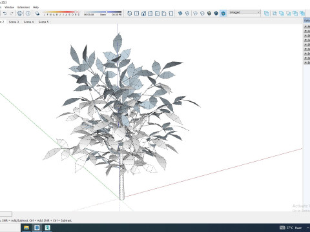Viewport: 310px width, 232px height.
Task: Choose the Wireframe face style
Action: tap(196, 14)
